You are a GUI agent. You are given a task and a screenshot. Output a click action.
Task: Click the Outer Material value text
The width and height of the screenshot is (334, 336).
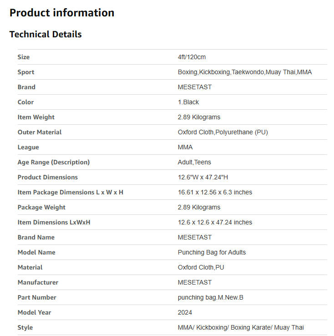coord(223,132)
